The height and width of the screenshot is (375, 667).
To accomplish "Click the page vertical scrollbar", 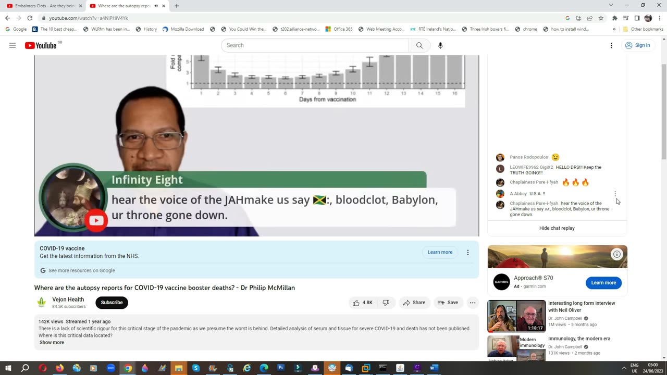I will coord(663,112).
